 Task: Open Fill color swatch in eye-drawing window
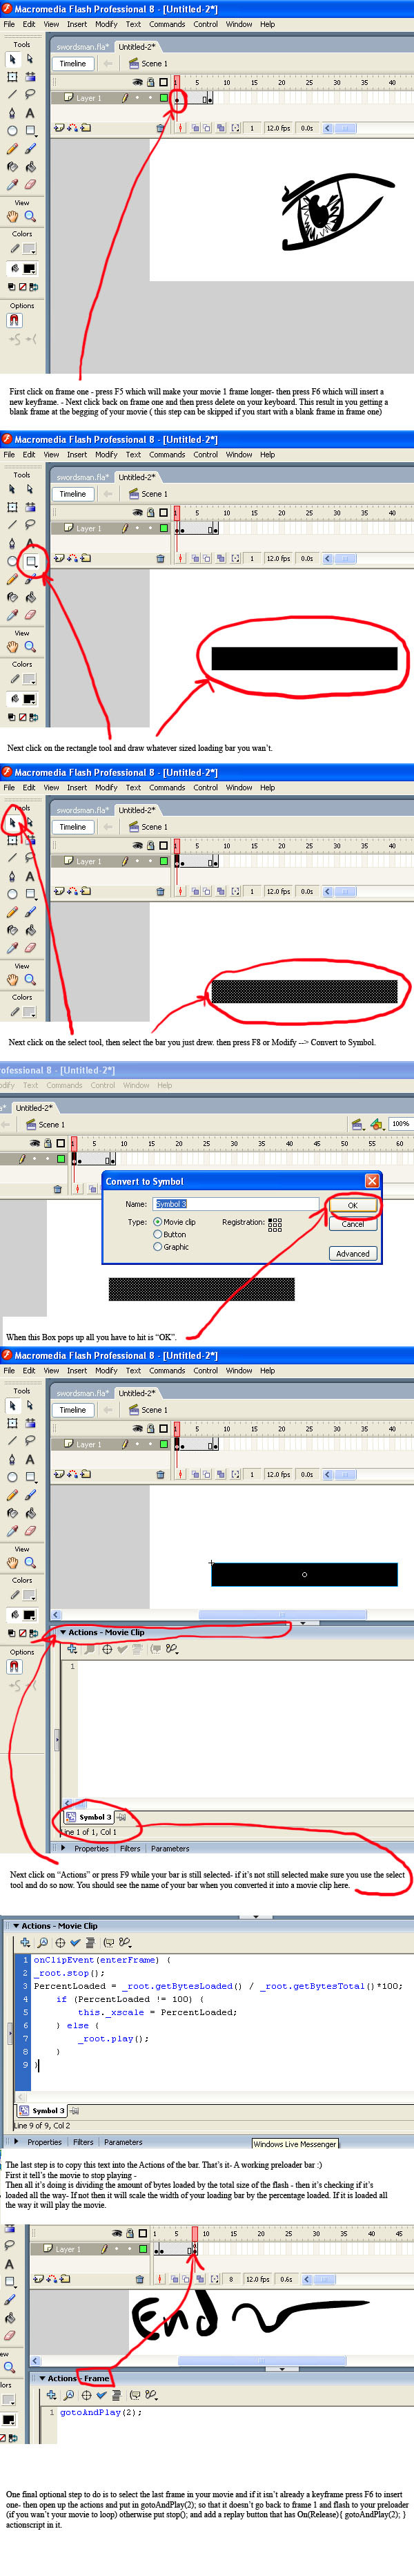point(29,268)
